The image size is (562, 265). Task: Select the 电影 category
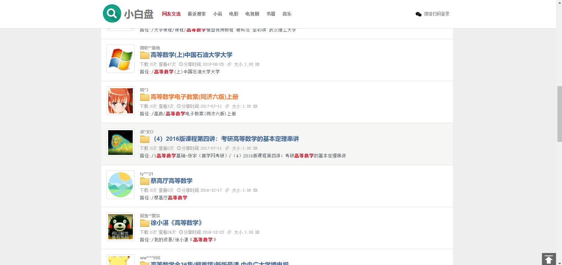click(x=234, y=14)
